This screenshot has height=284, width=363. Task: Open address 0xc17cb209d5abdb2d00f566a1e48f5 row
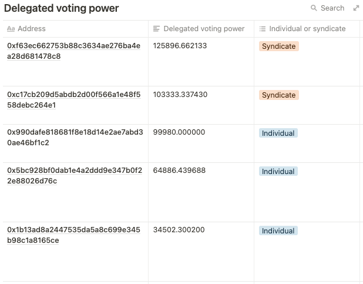[x=73, y=95]
